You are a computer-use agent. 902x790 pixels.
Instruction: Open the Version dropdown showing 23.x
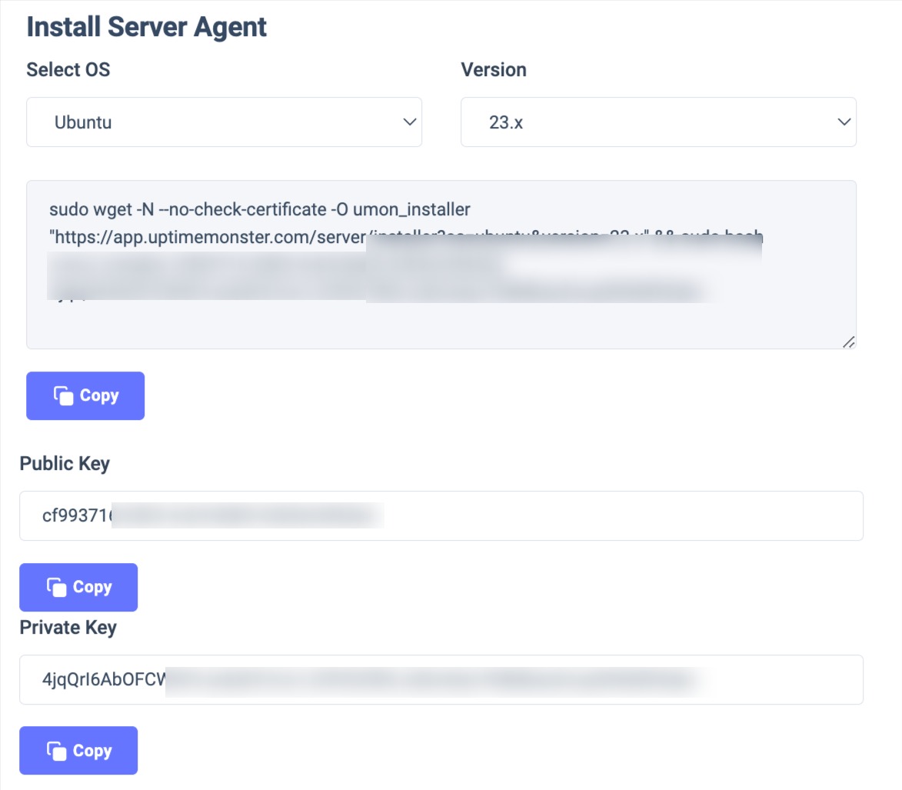[x=657, y=122]
